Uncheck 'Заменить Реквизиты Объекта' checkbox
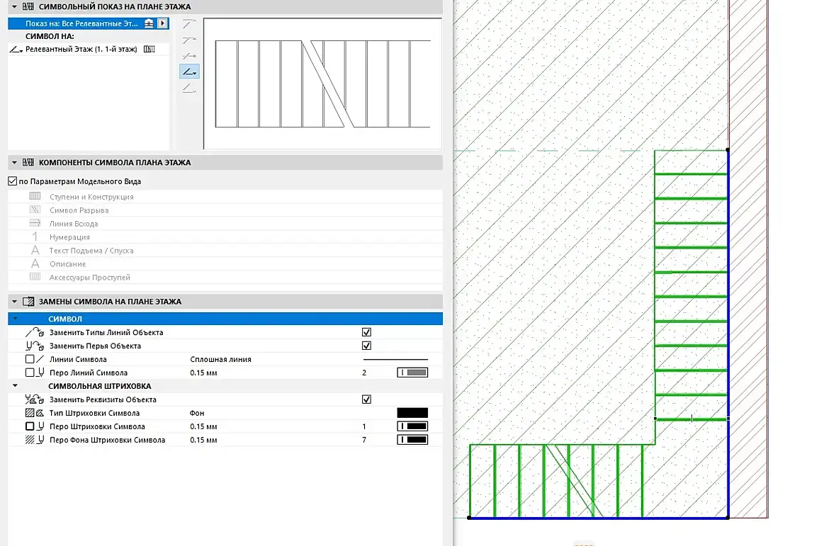Screen dimensions: 836x546 pos(366,399)
